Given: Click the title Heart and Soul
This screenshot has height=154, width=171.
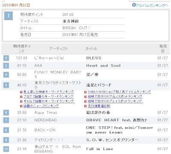Looking at the screenshot, I should tap(103, 66).
